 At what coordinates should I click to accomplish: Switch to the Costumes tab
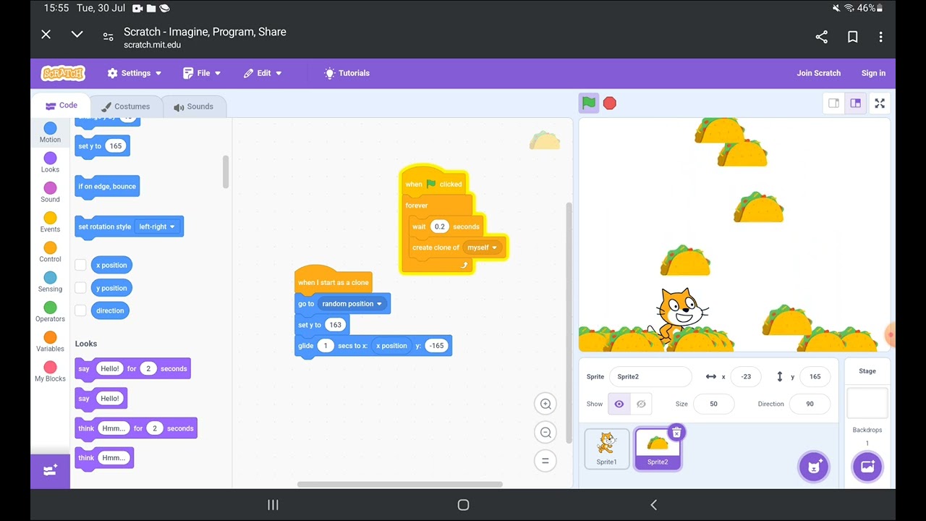tap(126, 106)
